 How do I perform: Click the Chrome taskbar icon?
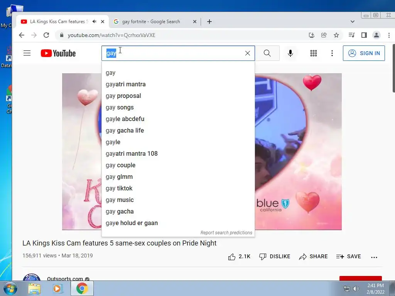click(82, 288)
